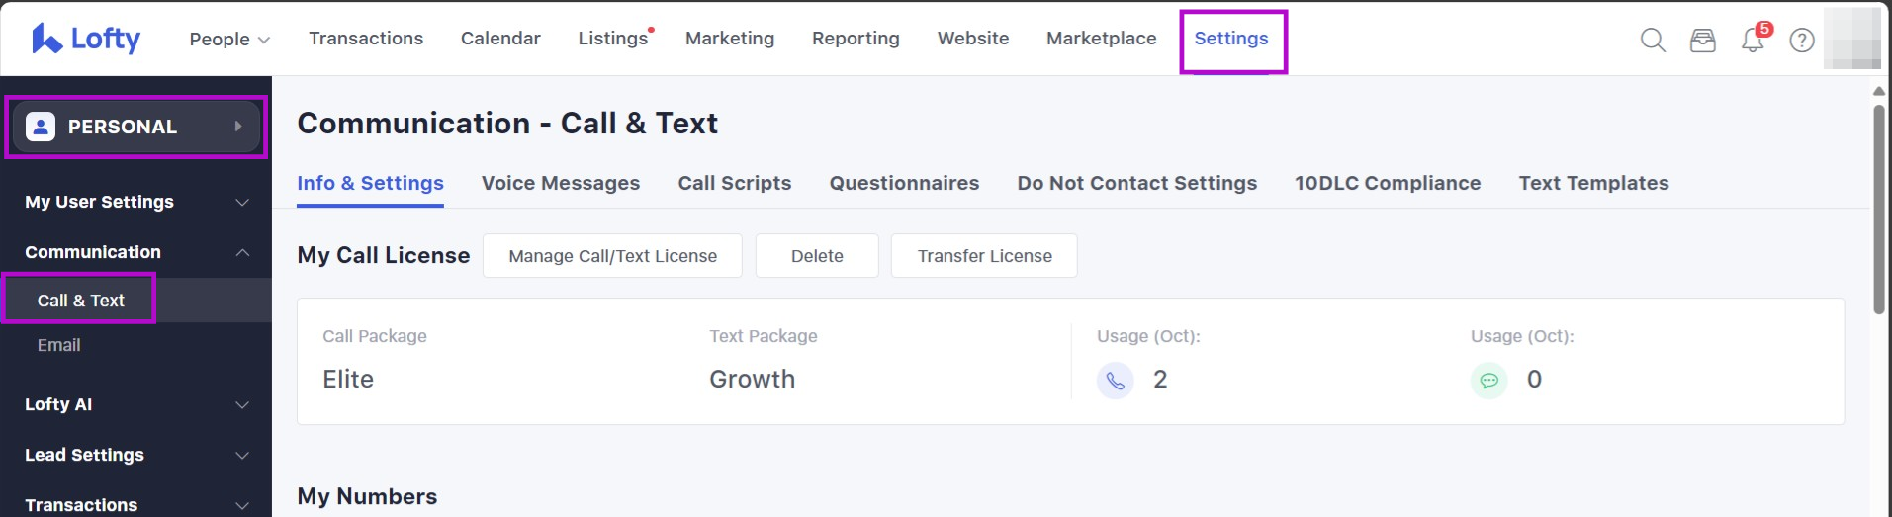Open the PERSONAL switcher arrow
The width and height of the screenshot is (1892, 517).
coord(238,127)
